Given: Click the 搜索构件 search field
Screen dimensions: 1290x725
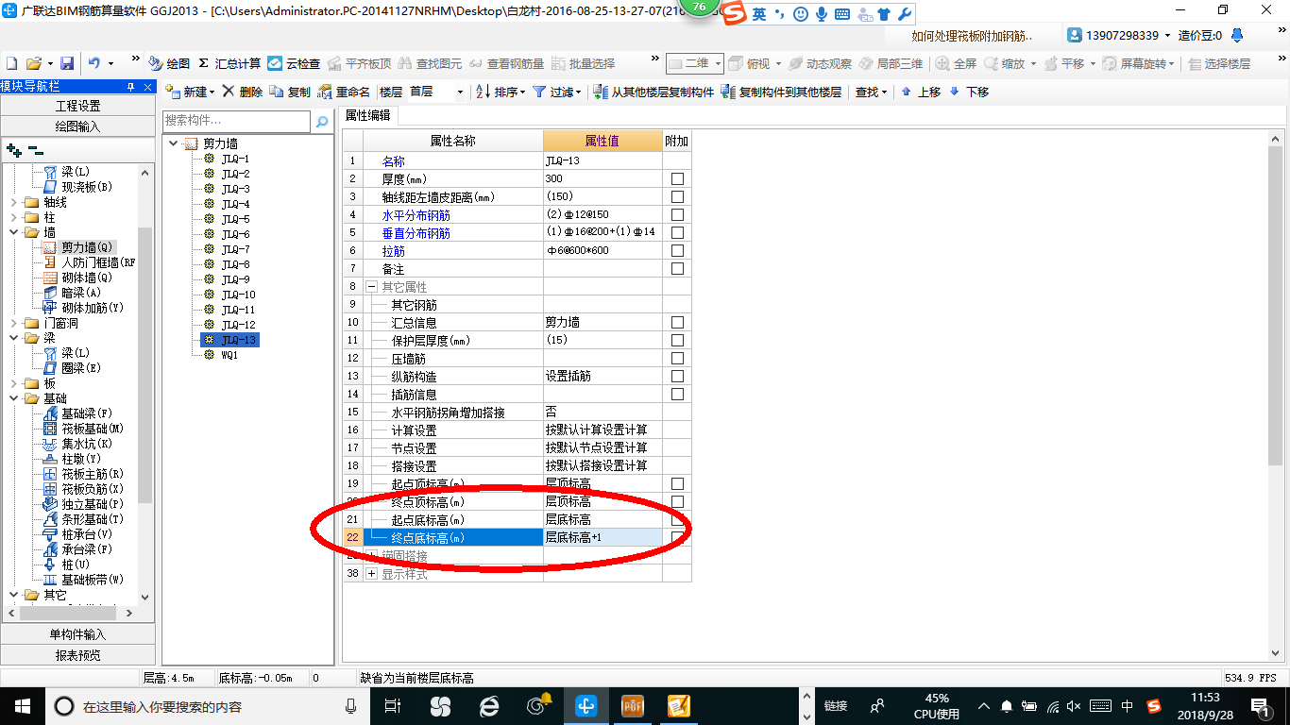Looking at the screenshot, I should [x=236, y=121].
